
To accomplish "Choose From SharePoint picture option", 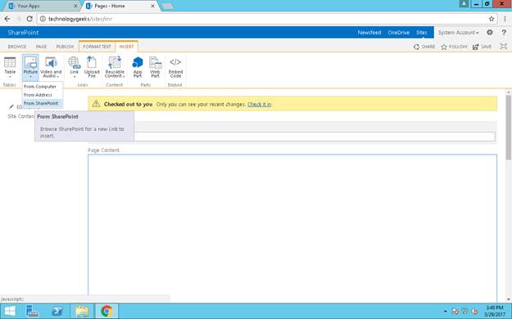I will pyautogui.click(x=41, y=103).
